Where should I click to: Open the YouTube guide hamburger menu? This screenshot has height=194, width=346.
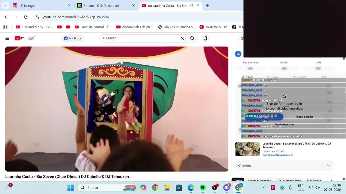click(7, 38)
